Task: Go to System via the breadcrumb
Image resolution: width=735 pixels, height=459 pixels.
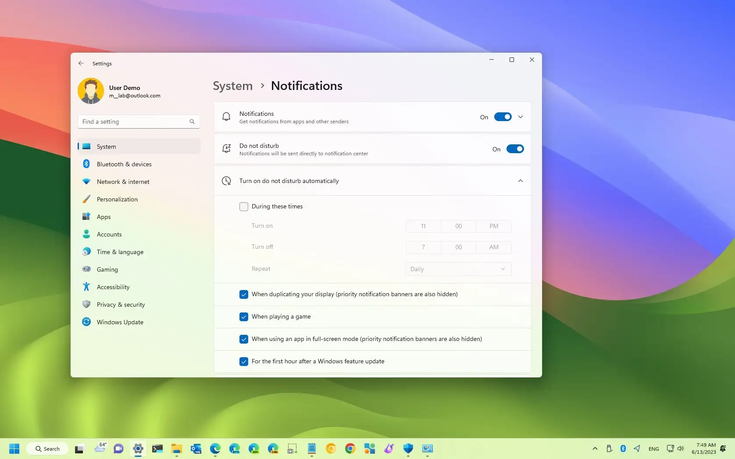Action: pos(232,86)
